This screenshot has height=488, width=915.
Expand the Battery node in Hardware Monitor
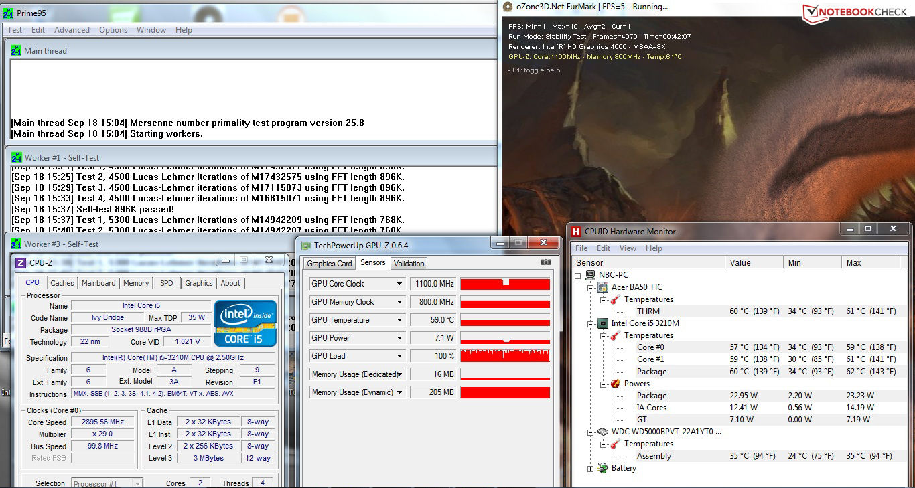pos(591,468)
